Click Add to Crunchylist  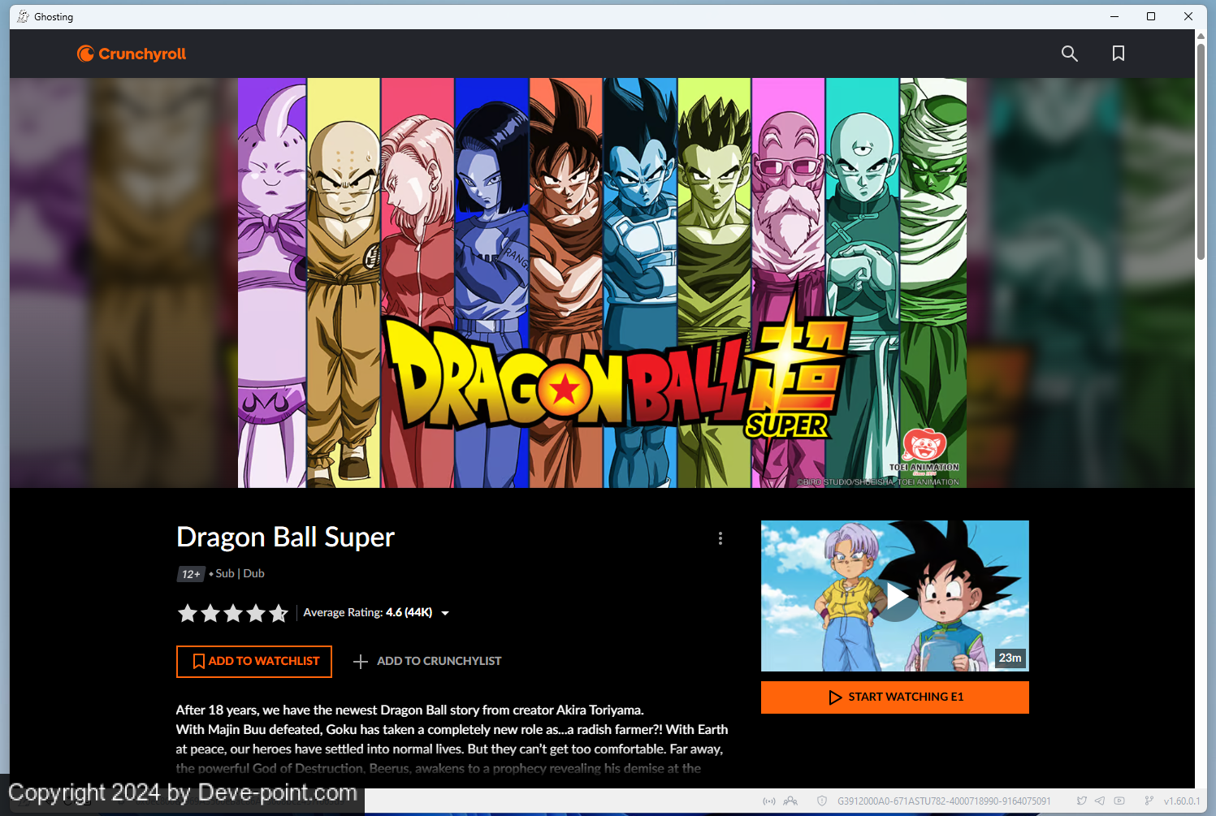pyautogui.click(x=427, y=661)
